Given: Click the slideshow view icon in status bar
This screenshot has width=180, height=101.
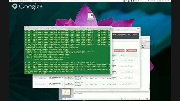Looking at the screenshot, I should (x=65, y=99).
